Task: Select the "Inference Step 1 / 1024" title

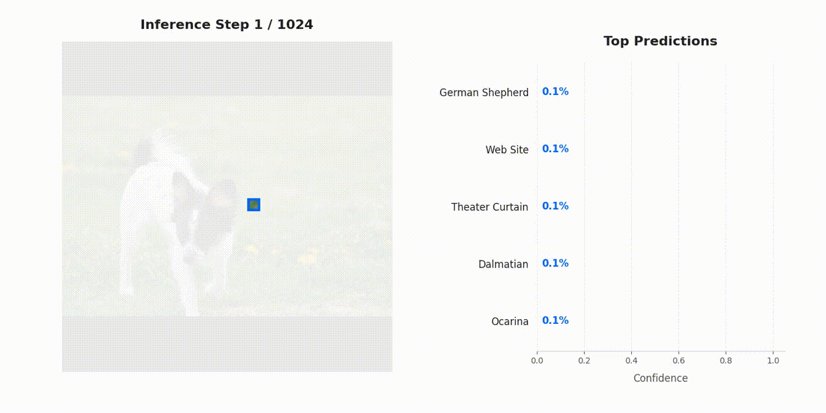Action: [x=226, y=25]
